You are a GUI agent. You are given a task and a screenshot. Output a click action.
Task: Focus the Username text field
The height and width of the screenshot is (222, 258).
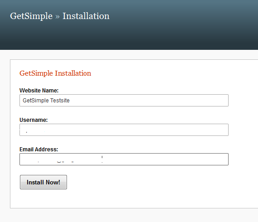click(x=124, y=130)
